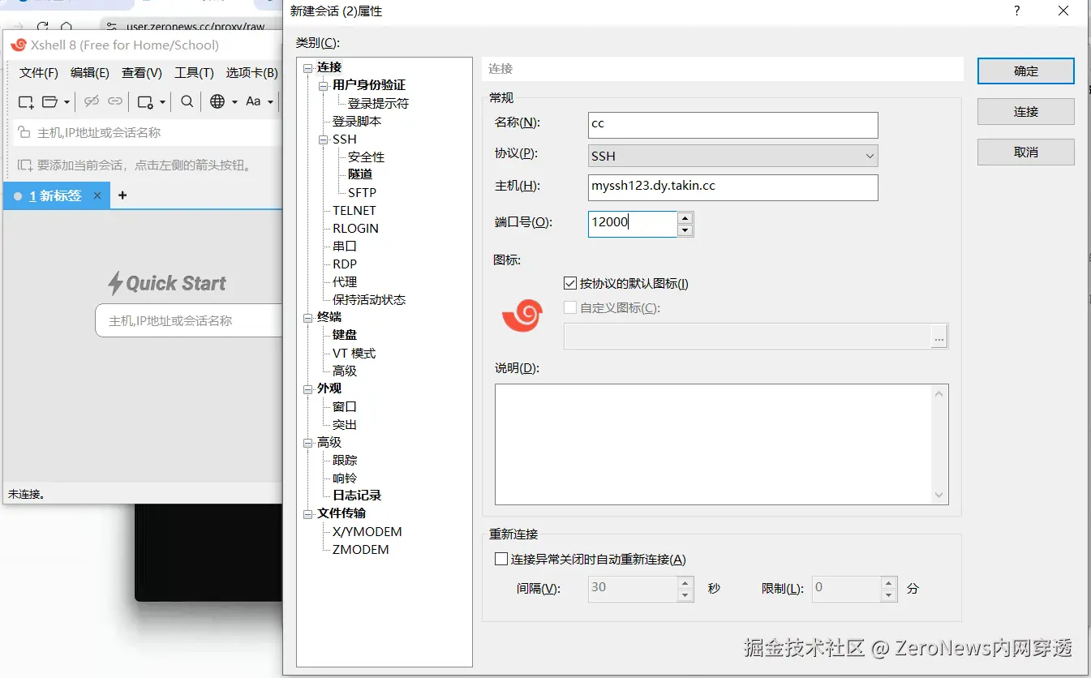
Task: Click the 确定 button
Action: point(1025,71)
